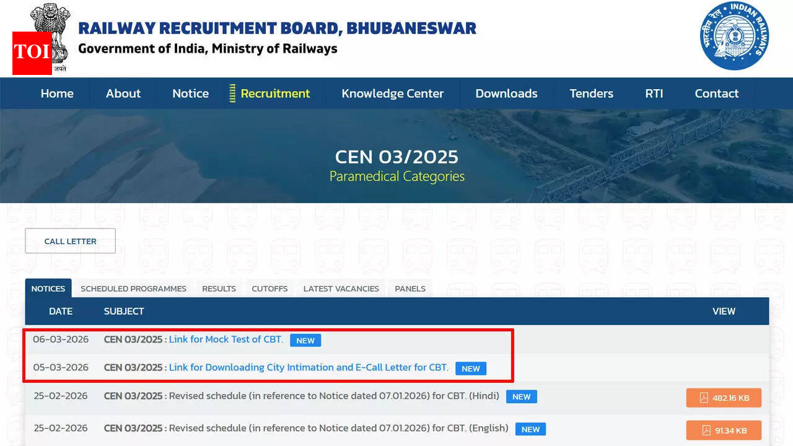793x446 pixels.
Task: Open the PANELS tab
Action: point(410,288)
